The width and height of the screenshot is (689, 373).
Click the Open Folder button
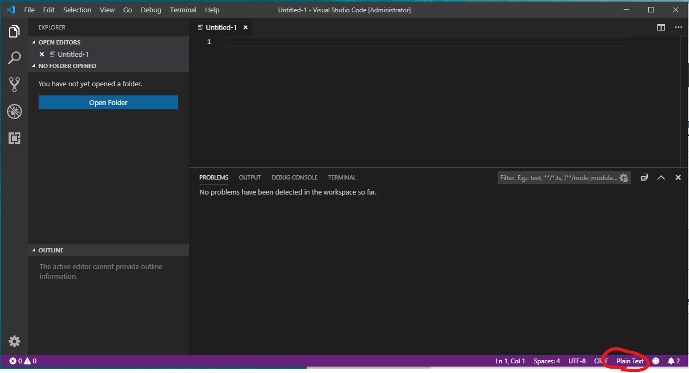(x=108, y=102)
